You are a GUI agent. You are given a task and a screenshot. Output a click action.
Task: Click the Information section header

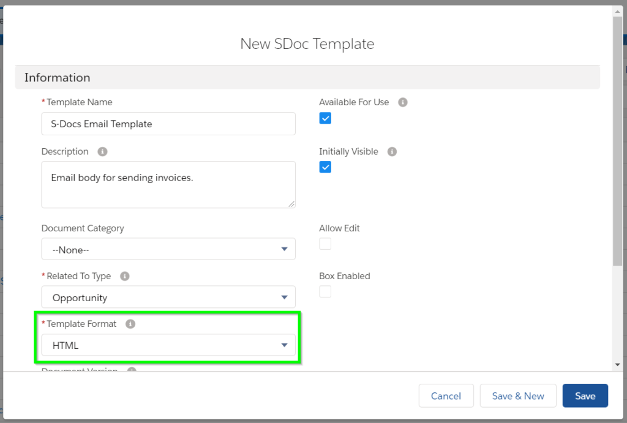57,77
